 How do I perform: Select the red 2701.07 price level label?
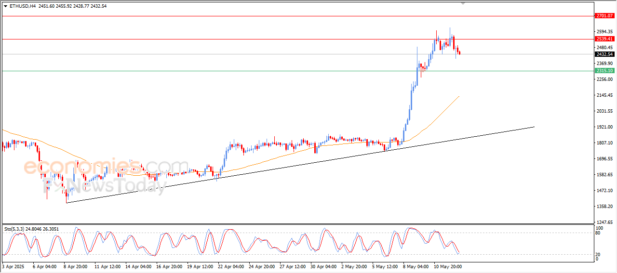click(x=604, y=16)
